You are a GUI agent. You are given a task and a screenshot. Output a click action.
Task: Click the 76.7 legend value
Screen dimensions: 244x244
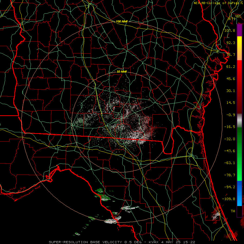point(231,54)
